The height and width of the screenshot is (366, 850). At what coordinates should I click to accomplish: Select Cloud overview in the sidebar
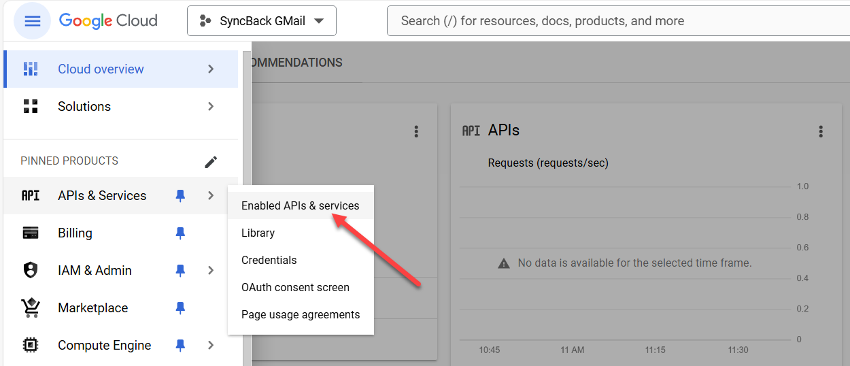[121, 69]
